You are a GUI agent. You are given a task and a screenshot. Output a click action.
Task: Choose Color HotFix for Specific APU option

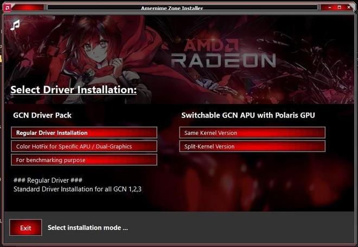[x=84, y=146]
